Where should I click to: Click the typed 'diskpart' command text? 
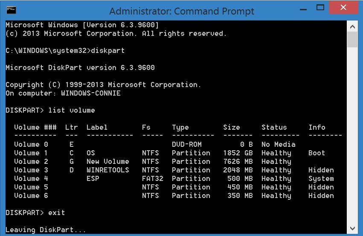point(107,51)
